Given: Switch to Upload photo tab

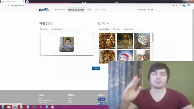Looking at the screenshot, I should 57,29.
